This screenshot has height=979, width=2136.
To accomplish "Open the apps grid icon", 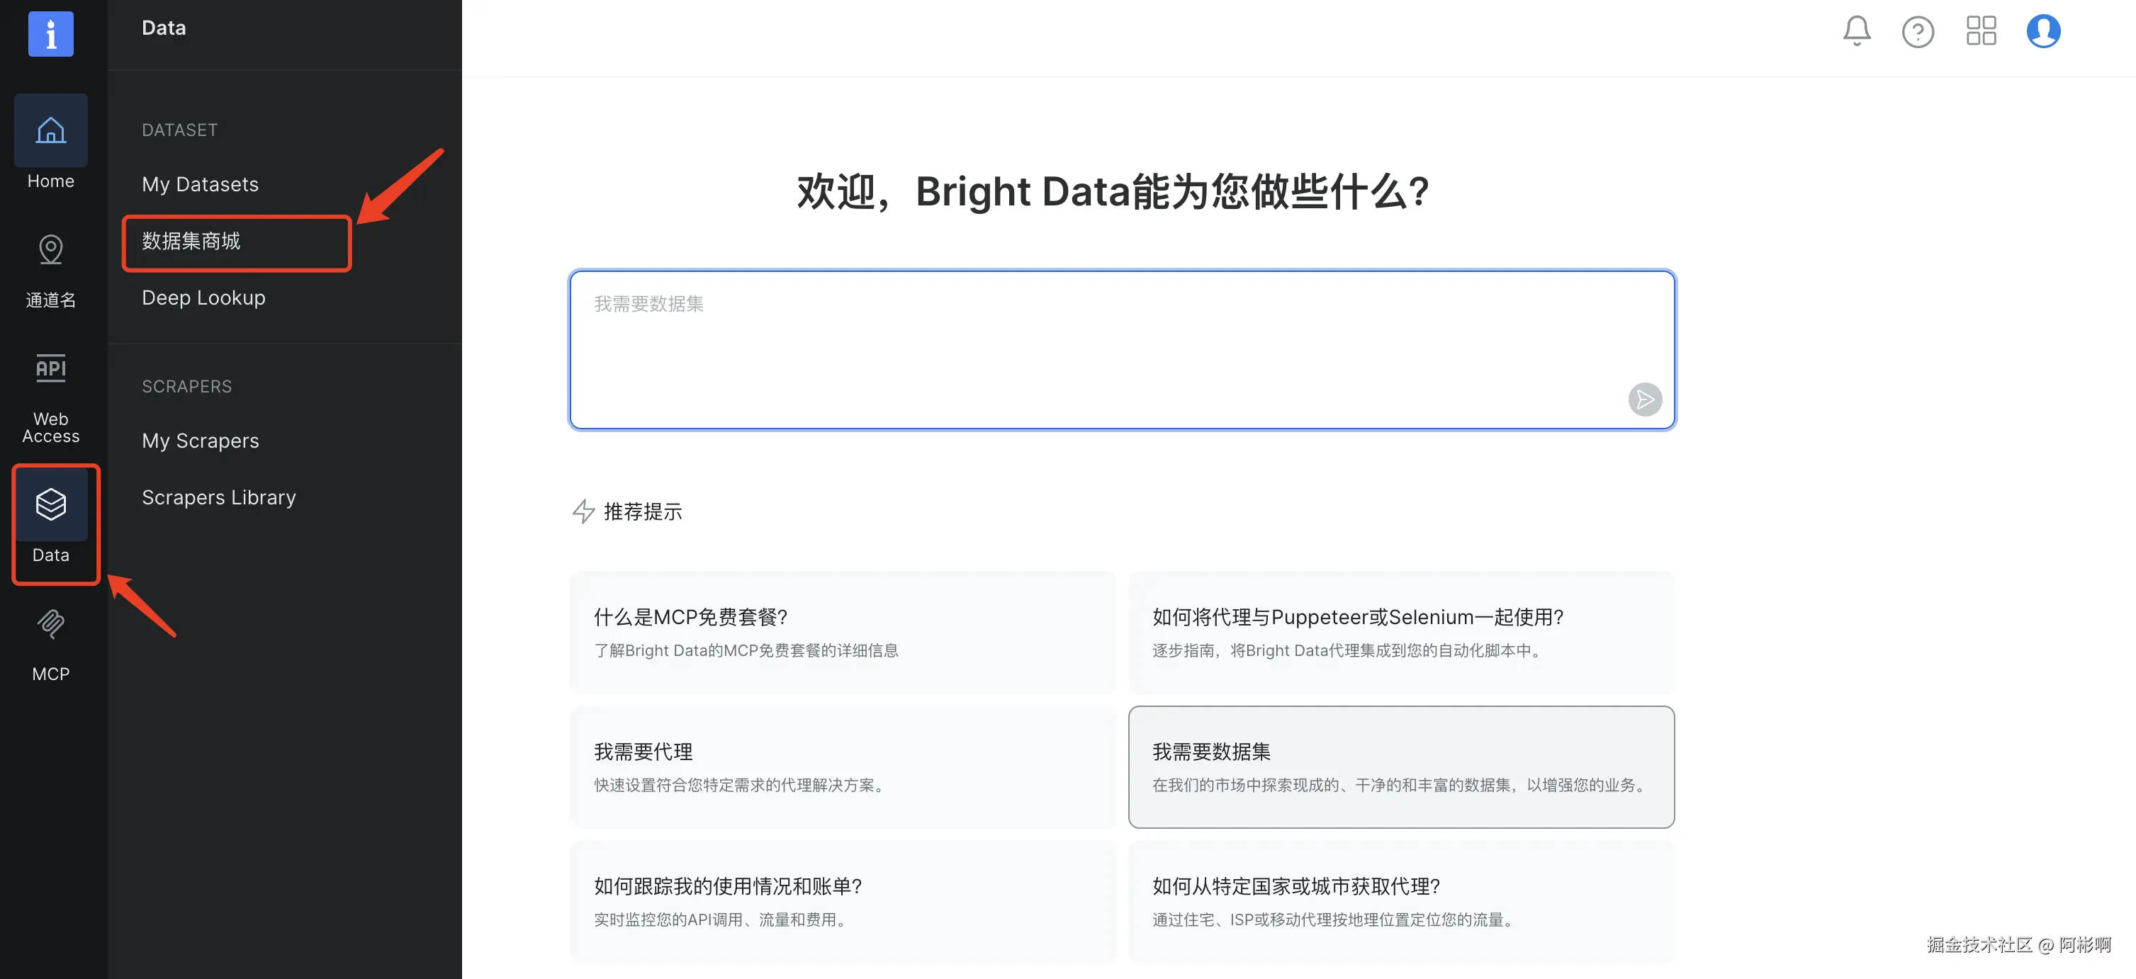I will (x=1980, y=31).
